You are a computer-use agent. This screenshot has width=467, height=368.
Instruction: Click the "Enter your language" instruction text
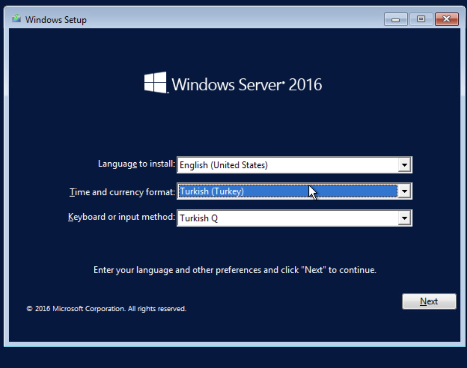point(235,270)
